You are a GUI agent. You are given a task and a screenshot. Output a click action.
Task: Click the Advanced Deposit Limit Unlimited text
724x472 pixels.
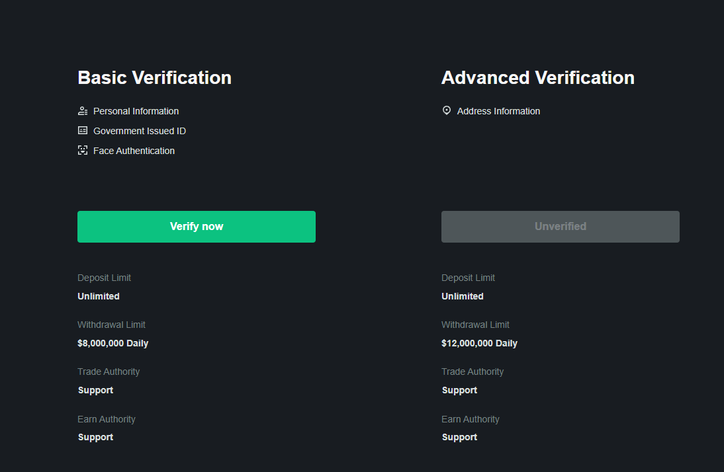click(x=462, y=295)
